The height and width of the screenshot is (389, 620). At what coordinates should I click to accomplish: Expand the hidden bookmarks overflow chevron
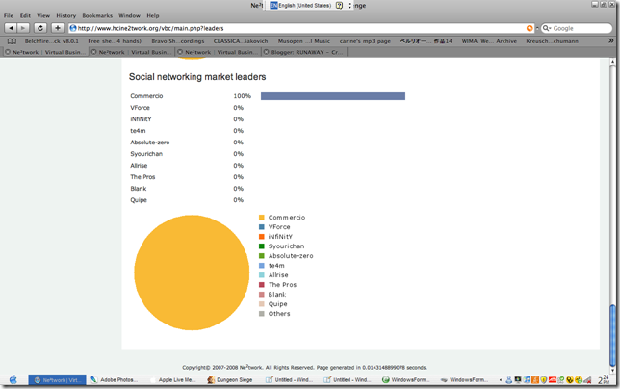click(610, 40)
